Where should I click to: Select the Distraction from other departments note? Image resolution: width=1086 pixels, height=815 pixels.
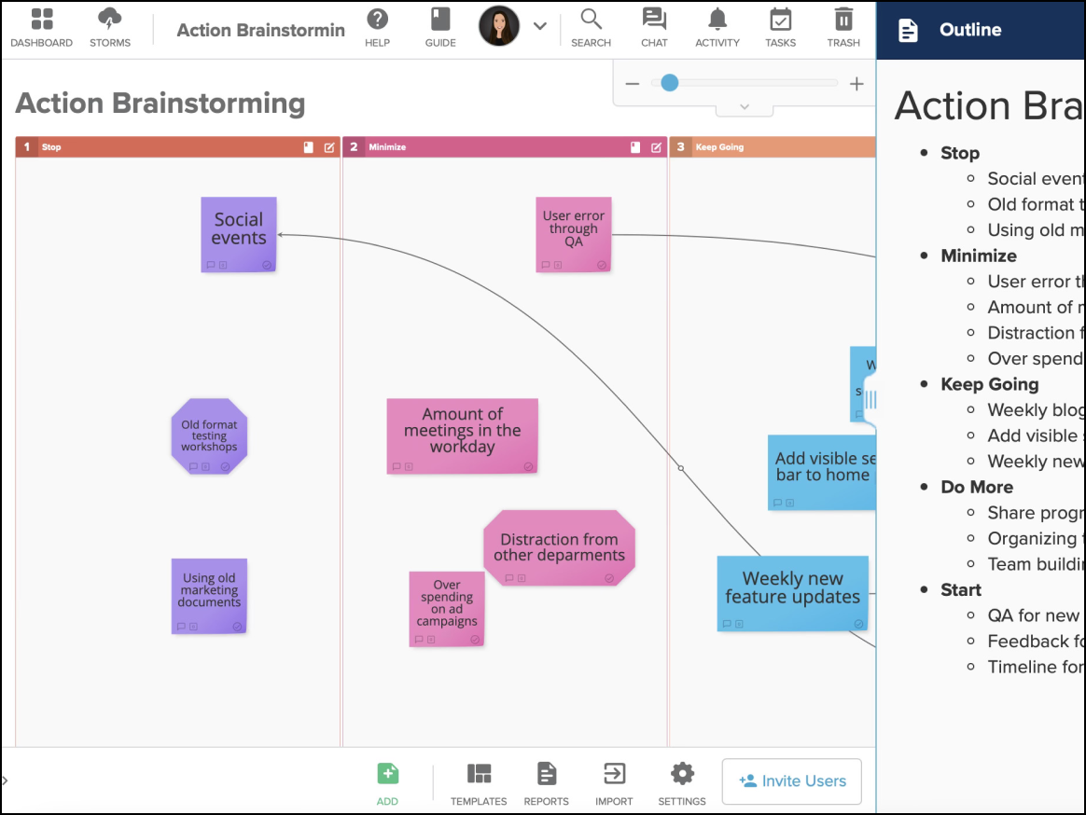click(x=559, y=547)
